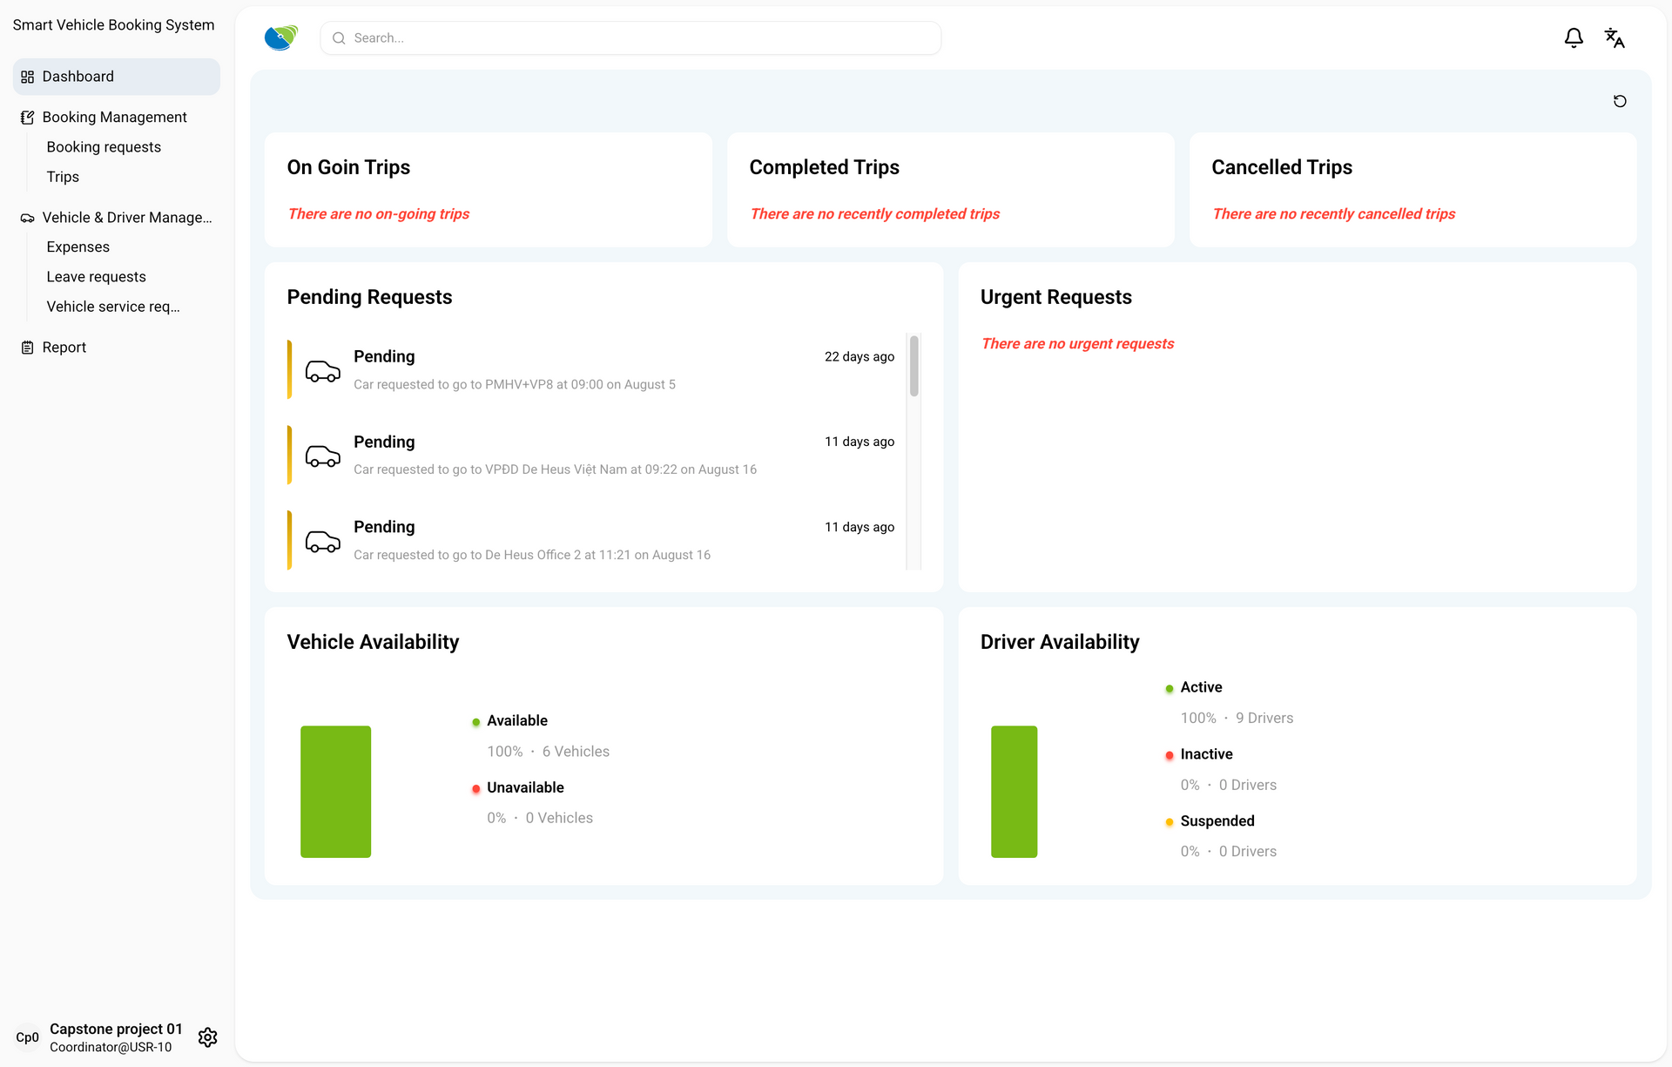Click the company logo in header
The height and width of the screenshot is (1067, 1672).
coord(280,38)
